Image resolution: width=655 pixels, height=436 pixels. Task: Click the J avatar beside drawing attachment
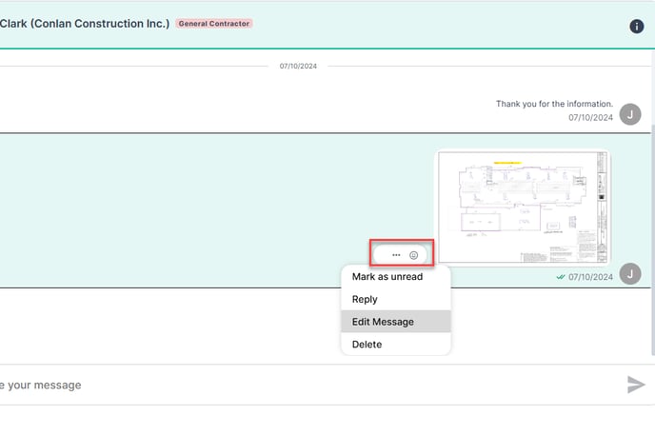629,274
